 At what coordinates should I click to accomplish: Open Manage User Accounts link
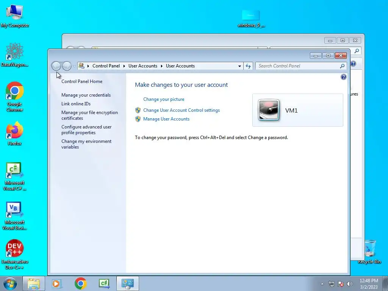click(x=166, y=119)
